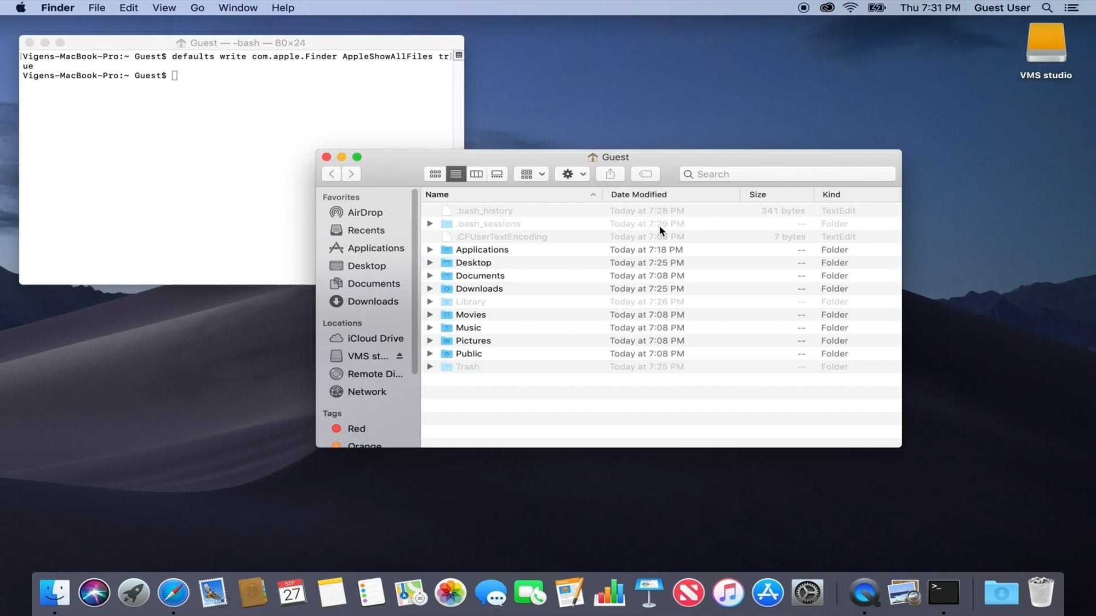The image size is (1096, 616).
Task: Click the Finder Search field
Action: [787, 174]
